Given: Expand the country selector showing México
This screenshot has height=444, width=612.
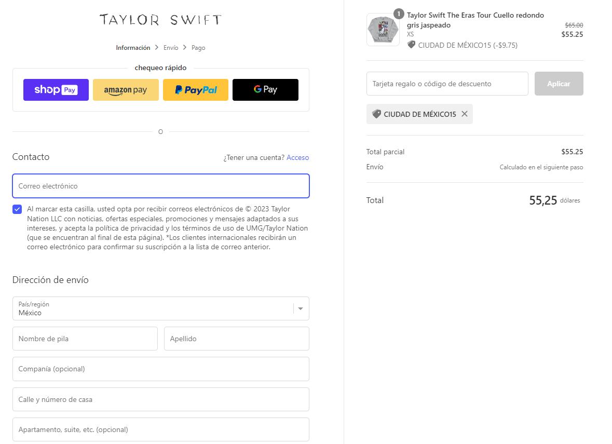Looking at the screenshot, I should pos(160,308).
